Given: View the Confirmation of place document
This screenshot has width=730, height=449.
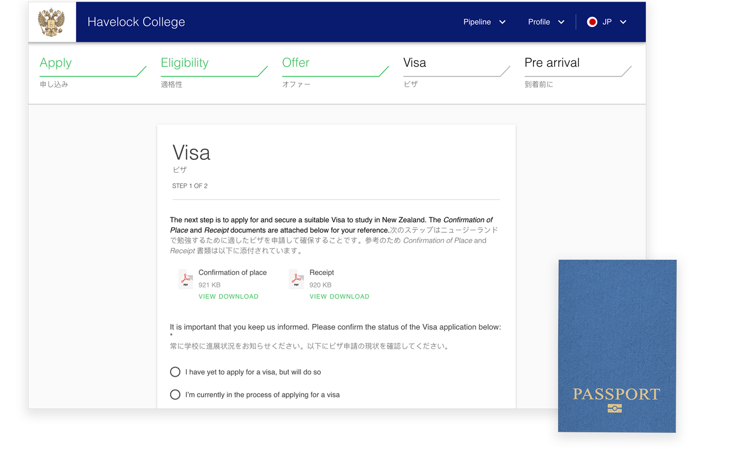Looking at the screenshot, I should pos(206,296).
